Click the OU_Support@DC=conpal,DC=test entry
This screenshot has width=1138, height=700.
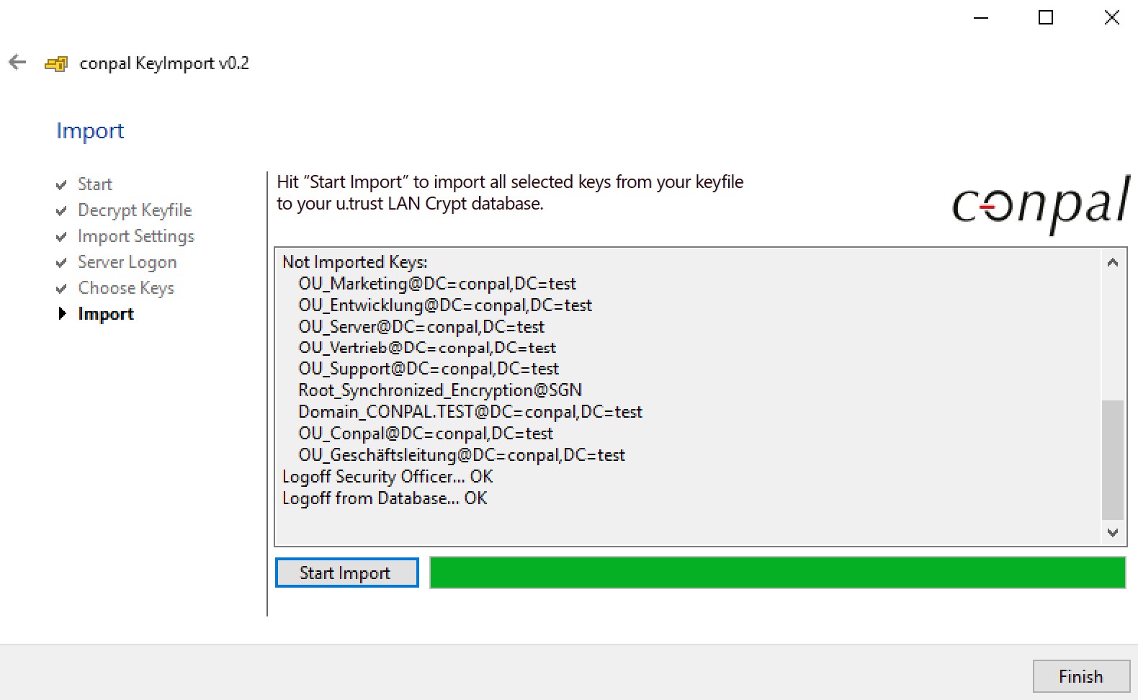point(429,369)
